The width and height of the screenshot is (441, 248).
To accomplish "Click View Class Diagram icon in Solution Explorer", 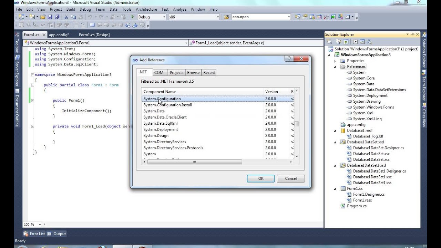I will pos(369,42).
